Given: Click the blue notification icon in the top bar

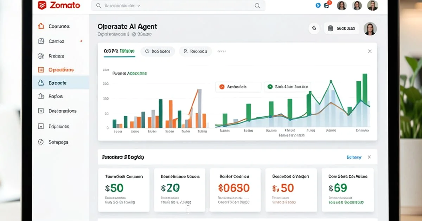Looking at the screenshot, I should (x=318, y=5).
